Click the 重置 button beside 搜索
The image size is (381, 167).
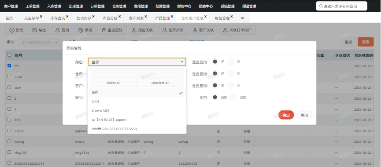348,42
